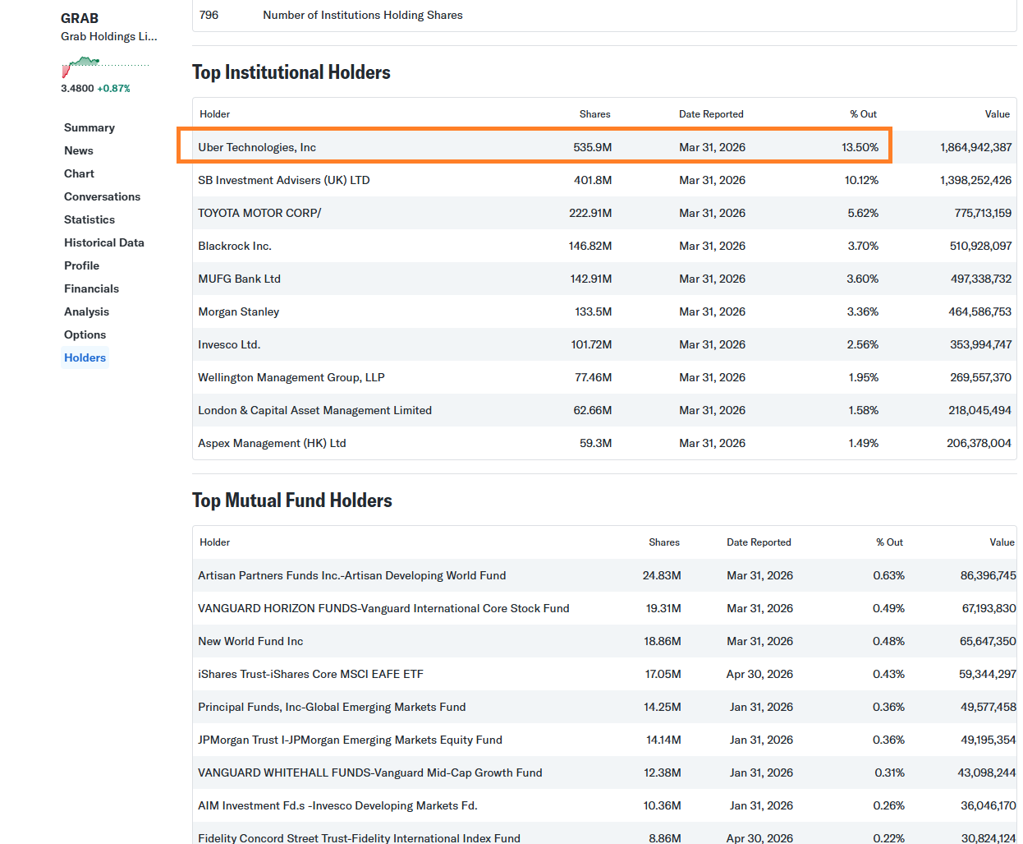Open the Financials section
Viewport: 1023px width, 844px height.
pos(91,288)
